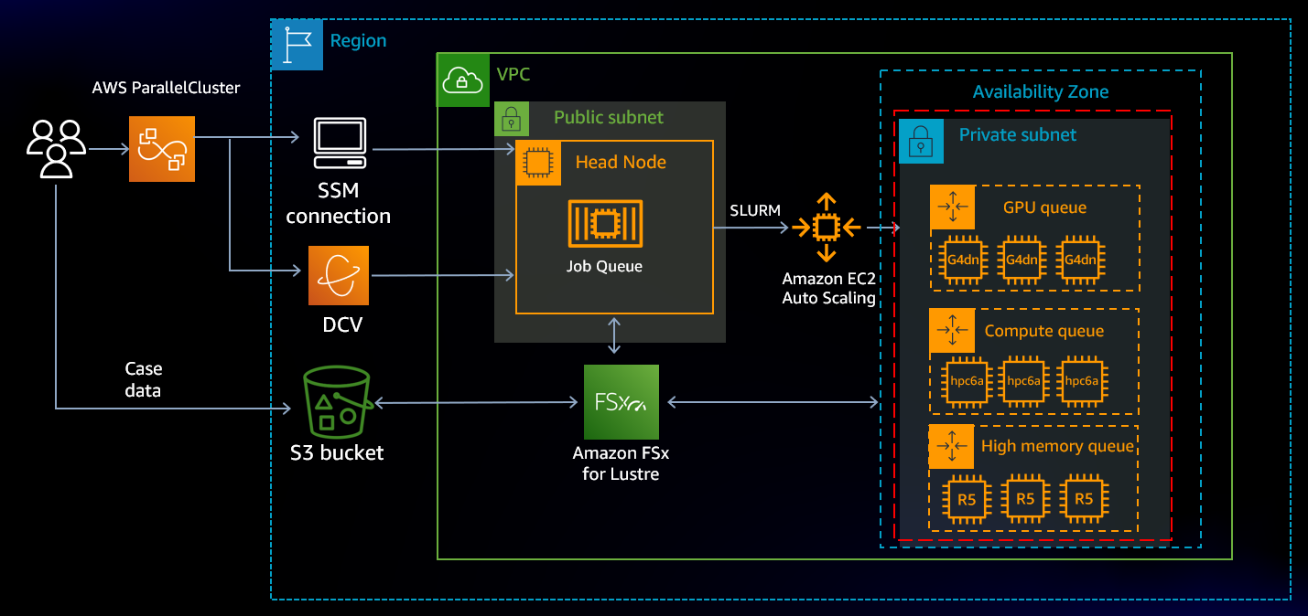This screenshot has height=616, width=1308.
Task: Click the VPC cloud lock icon
Action: pos(463,80)
